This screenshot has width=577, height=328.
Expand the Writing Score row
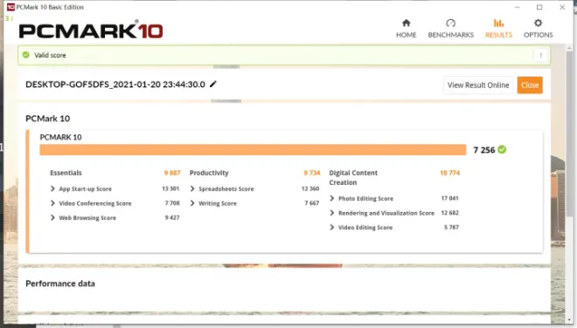192,203
